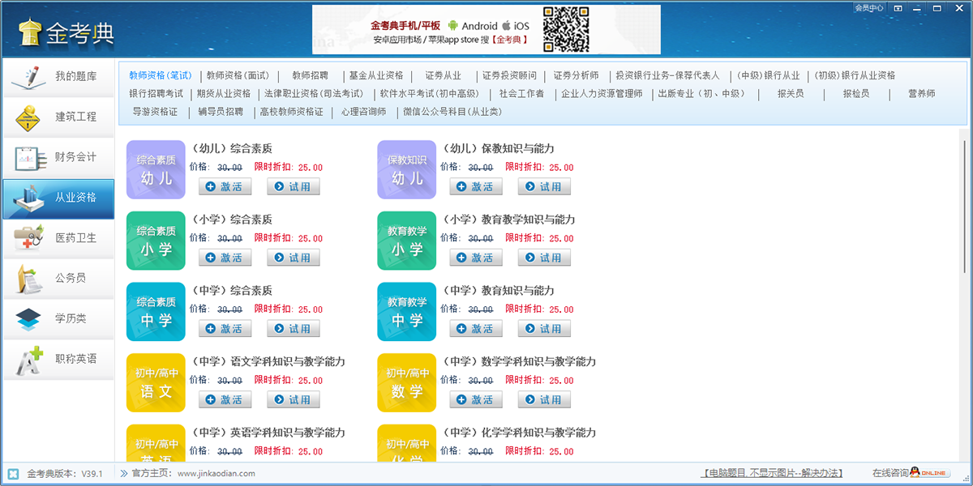Open 职称英语 category in sidebar
The height and width of the screenshot is (486, 973).
58,359
